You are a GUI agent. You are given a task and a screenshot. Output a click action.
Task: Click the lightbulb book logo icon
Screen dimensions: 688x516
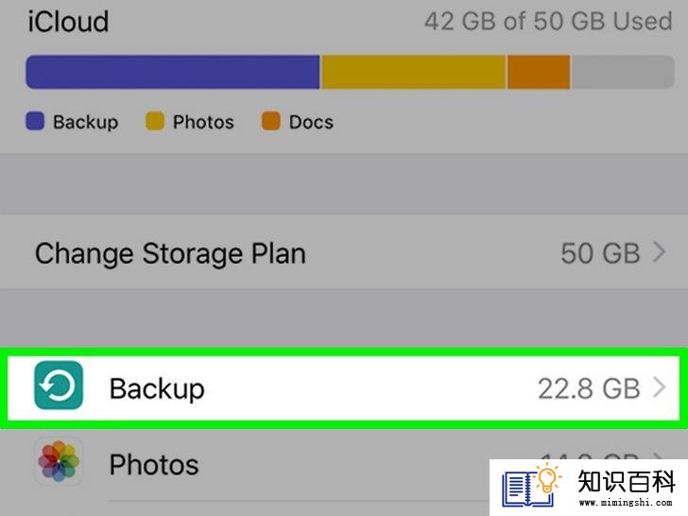click(x=532, y=487)
